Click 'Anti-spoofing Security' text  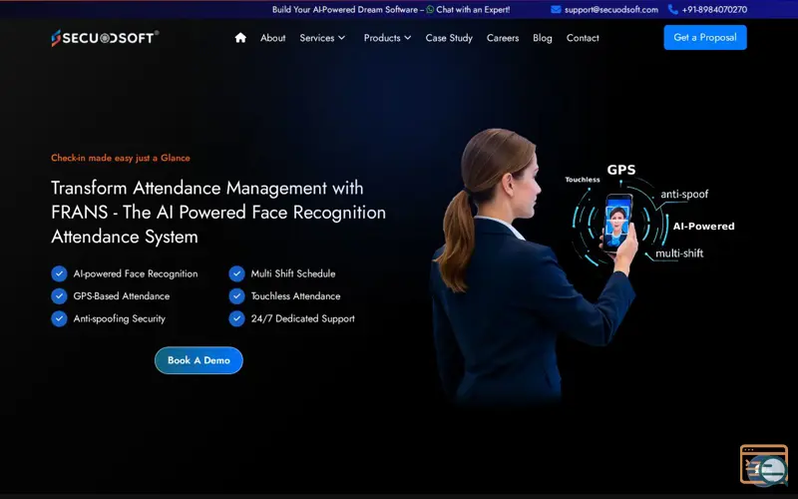point(119,318)
